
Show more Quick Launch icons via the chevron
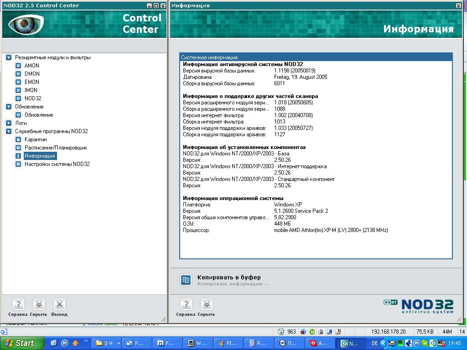(86, 341)
